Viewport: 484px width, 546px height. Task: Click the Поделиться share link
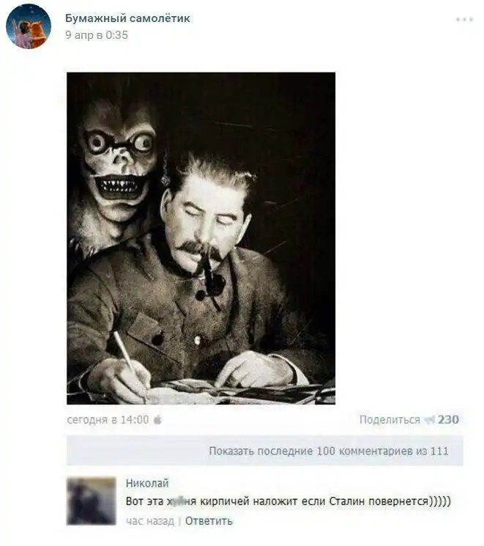tap(390, 420)
